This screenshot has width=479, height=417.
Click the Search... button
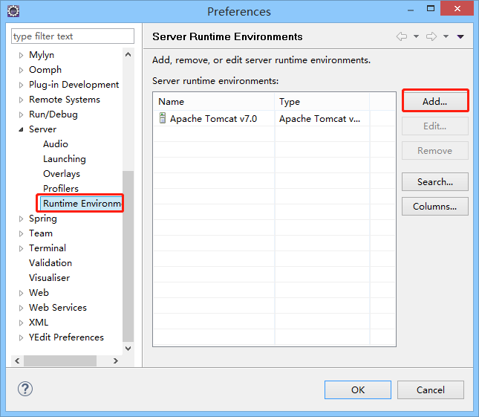(x=434, y=181)
